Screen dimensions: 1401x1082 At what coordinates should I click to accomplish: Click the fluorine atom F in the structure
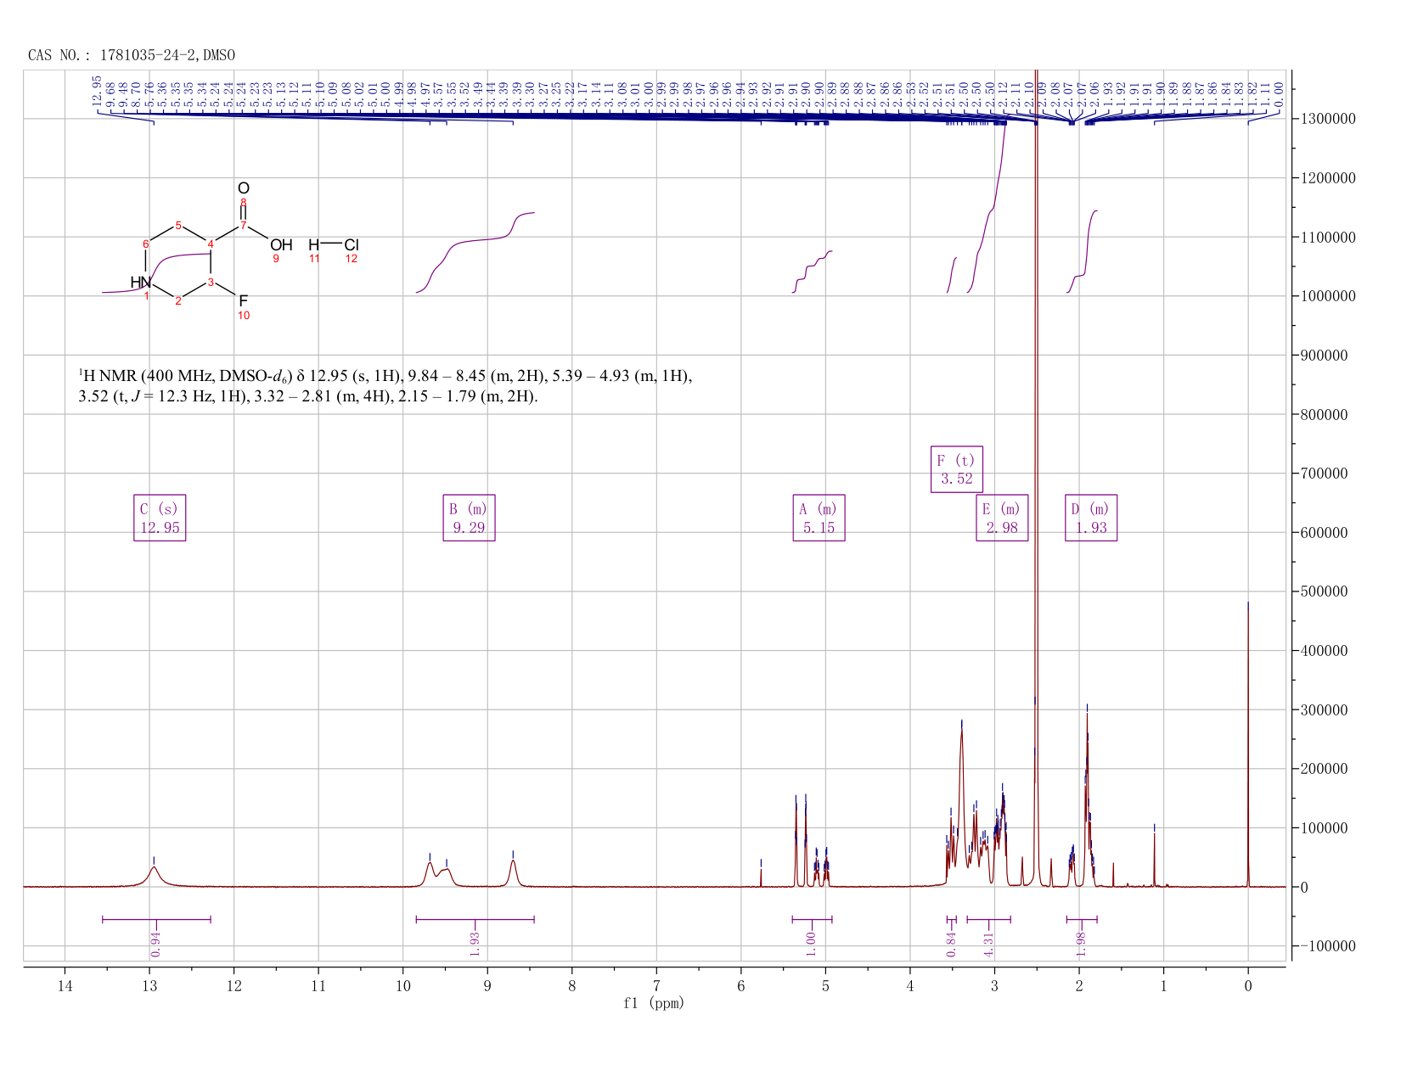pyautogui.click(x=244, y=300)
